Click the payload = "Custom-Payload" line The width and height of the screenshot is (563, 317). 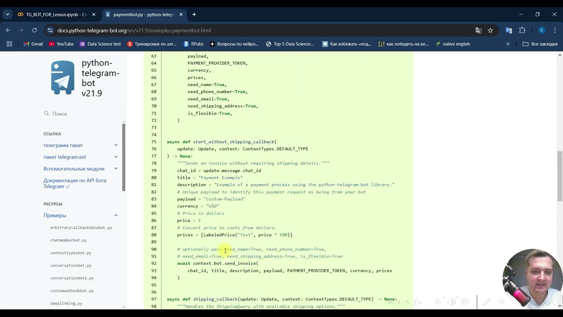(211, 199)
